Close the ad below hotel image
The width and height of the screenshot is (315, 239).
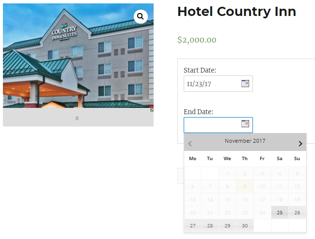click(x=152, y=110)
